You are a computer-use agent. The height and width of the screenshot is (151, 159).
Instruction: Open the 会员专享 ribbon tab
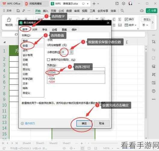click(x=103, y=11)
